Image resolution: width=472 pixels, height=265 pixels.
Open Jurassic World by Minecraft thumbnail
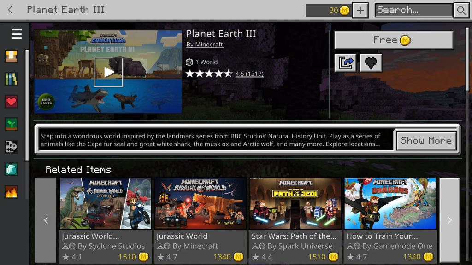[200, 203]
